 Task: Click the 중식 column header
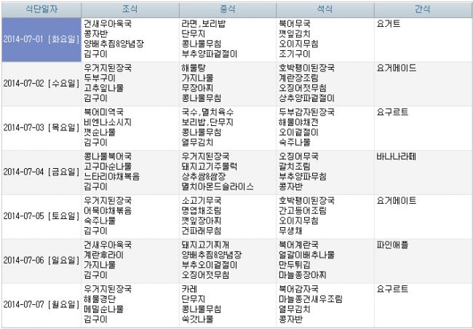tap(227, 9)
